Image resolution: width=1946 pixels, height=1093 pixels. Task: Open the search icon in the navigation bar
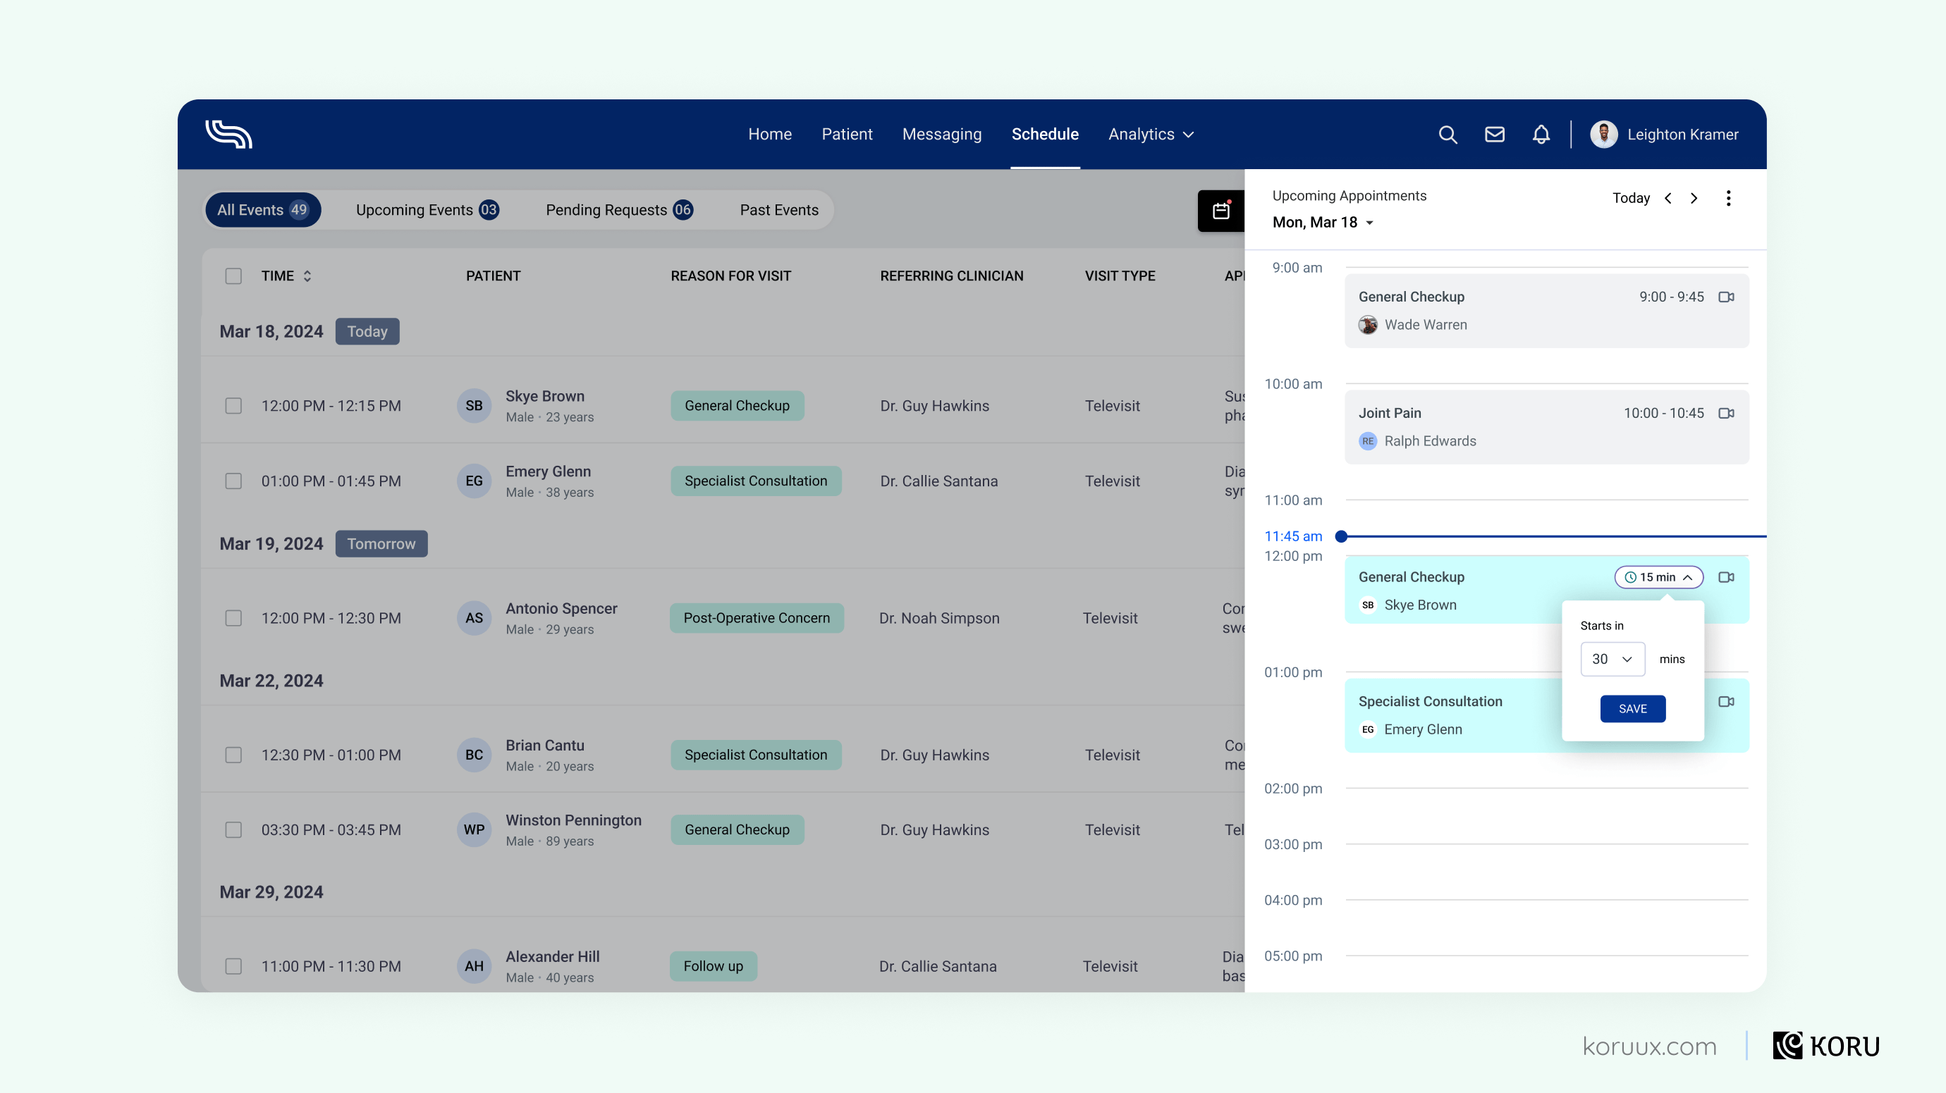point(1448,134)
